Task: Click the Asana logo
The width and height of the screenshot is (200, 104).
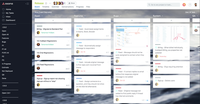Action: point(8,4)
